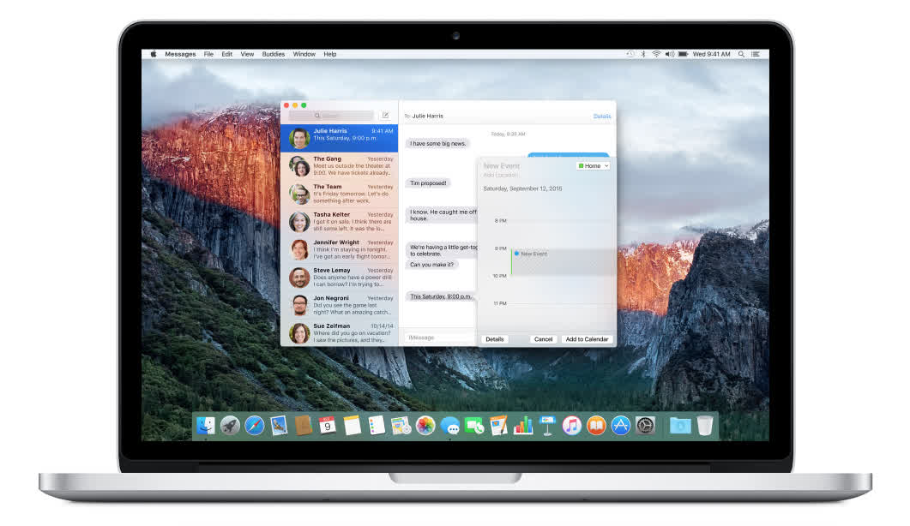Open Maps icon in Dock

point(401,427)
